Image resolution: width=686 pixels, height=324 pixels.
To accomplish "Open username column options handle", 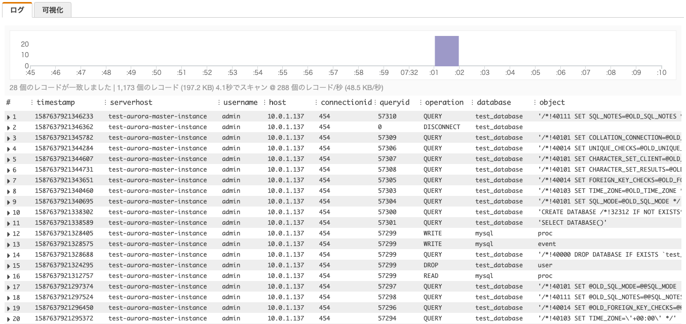I will coord(219,102).
